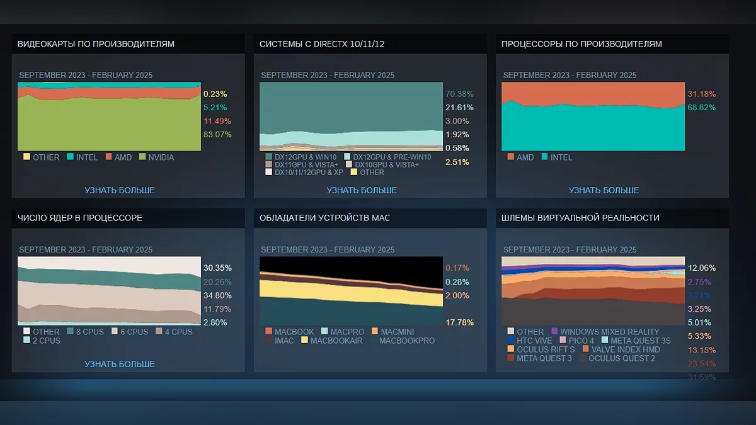The image size is (756, 425).
Task: Open УЗНАТЬ БОЛЬШЕ under the video cards chart
Action: point(120,190)
